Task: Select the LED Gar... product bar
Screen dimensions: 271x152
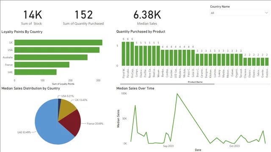Action: [x=176, y=58]
